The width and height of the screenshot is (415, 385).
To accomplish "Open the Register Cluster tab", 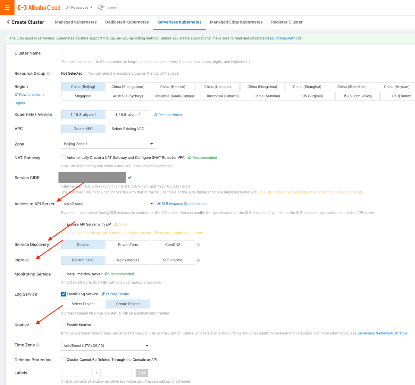I will 287,22.
